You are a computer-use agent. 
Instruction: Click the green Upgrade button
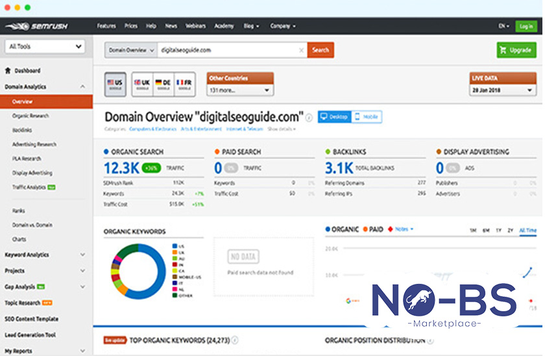pyautogui.click(x=516, y=50)
